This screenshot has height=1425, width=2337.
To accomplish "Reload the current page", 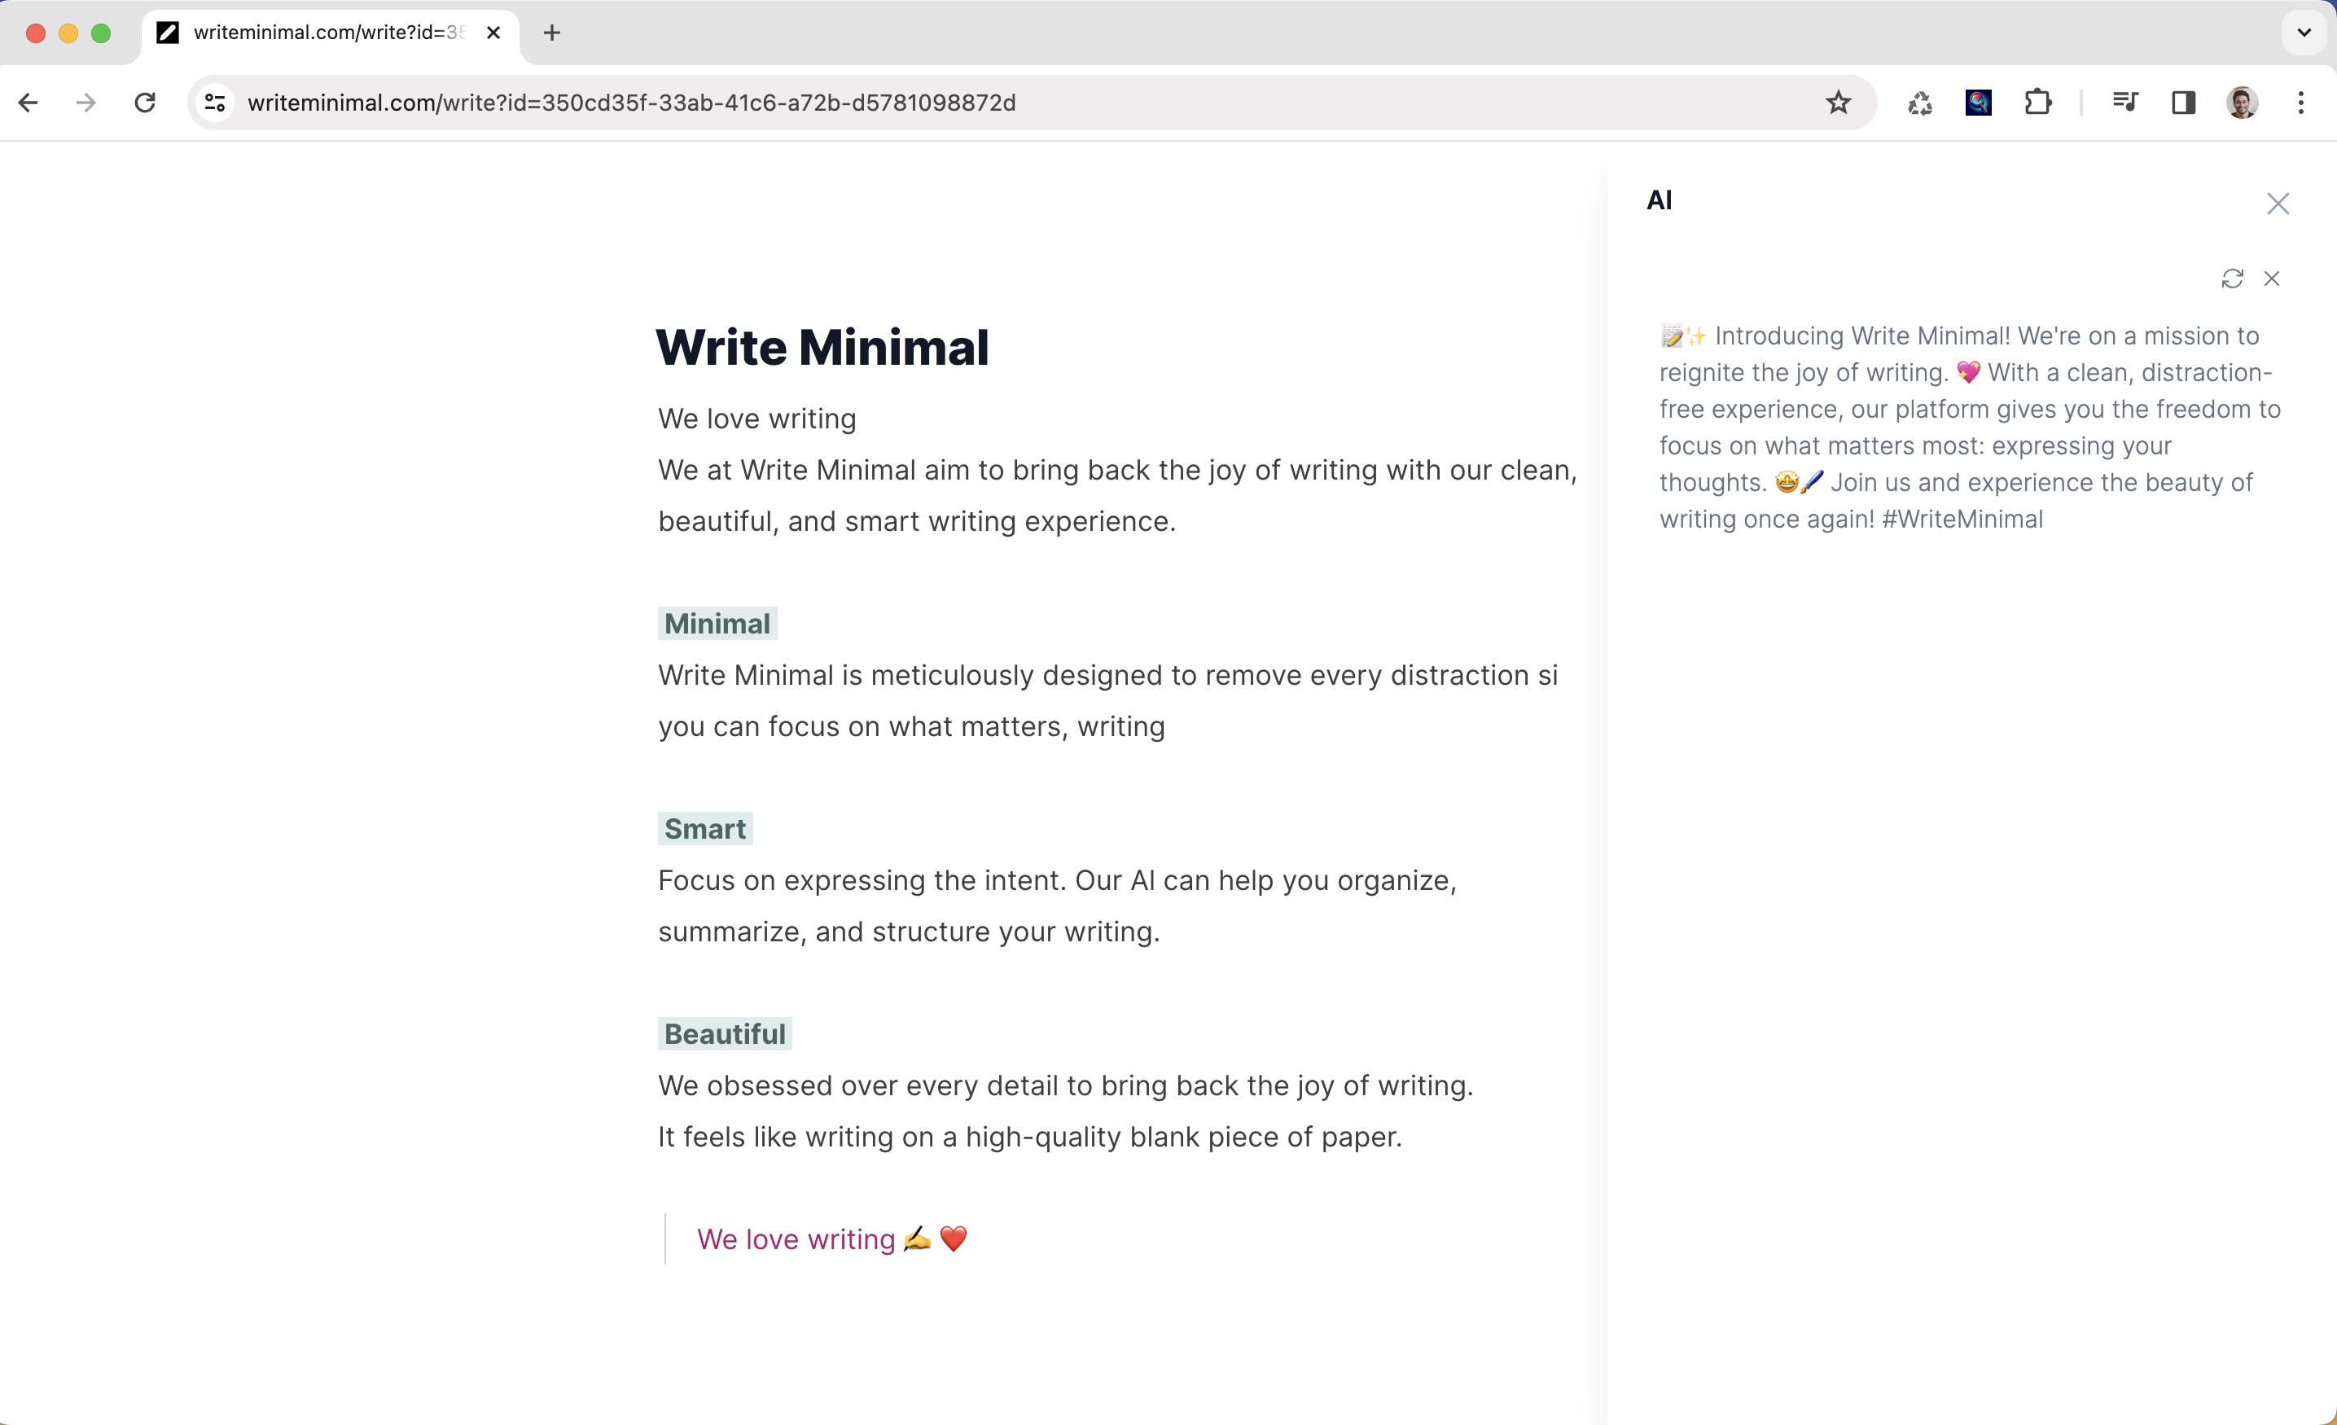I will pos(145,103).
